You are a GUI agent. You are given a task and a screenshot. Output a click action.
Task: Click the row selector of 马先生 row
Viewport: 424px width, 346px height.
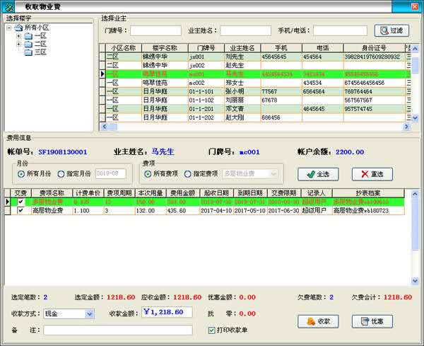(x=102, y=74)
